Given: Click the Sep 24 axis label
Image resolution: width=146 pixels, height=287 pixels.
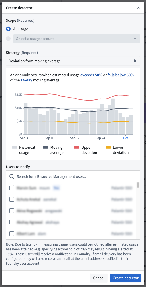Looking at the screenshot, I should [100, 138].
